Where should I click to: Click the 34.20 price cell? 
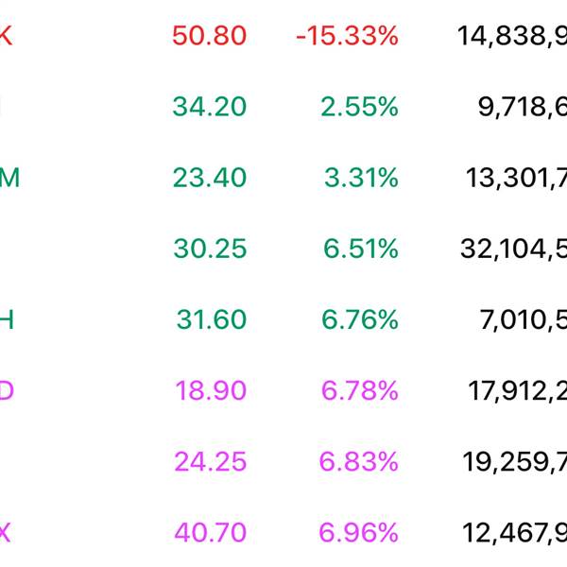(x=209, y=107)
